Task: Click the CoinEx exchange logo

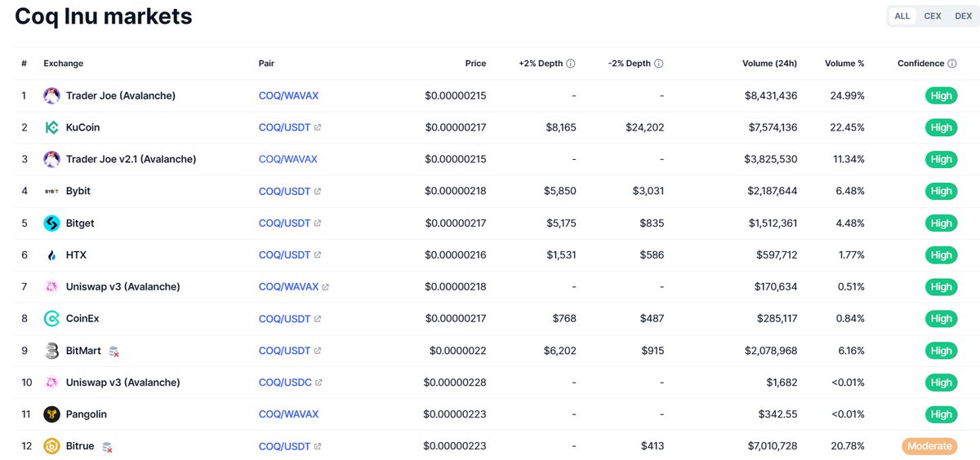Action: click(x=51, y=318)
